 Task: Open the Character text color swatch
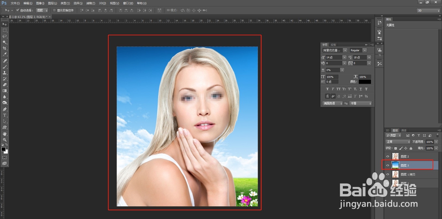[365, 82]
